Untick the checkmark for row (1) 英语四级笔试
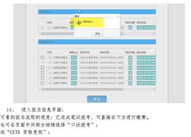Image resolution: width=191 pixels, height=137 pixels. 42,28
